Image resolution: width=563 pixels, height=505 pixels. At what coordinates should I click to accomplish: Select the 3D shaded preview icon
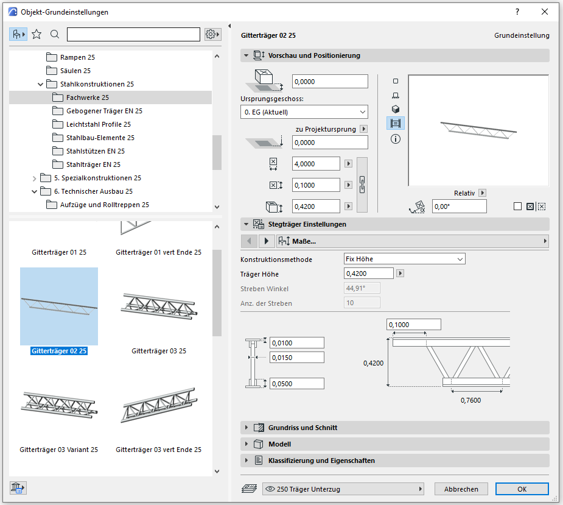(396, 109)
